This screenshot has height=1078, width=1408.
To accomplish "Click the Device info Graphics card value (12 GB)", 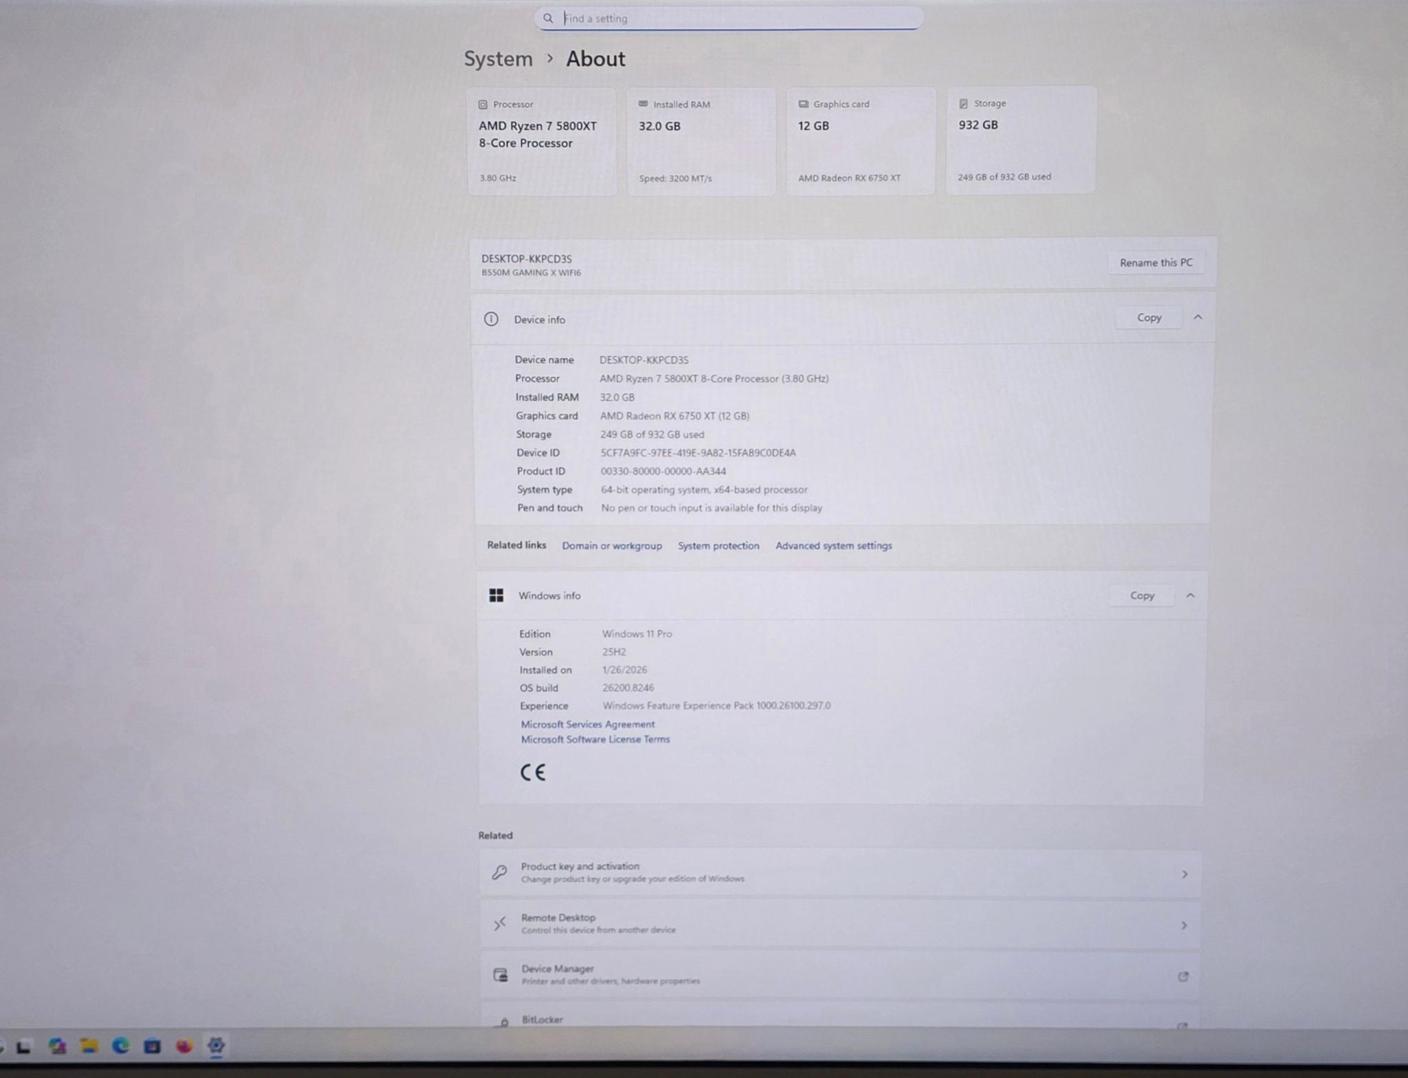I will 674,416.
